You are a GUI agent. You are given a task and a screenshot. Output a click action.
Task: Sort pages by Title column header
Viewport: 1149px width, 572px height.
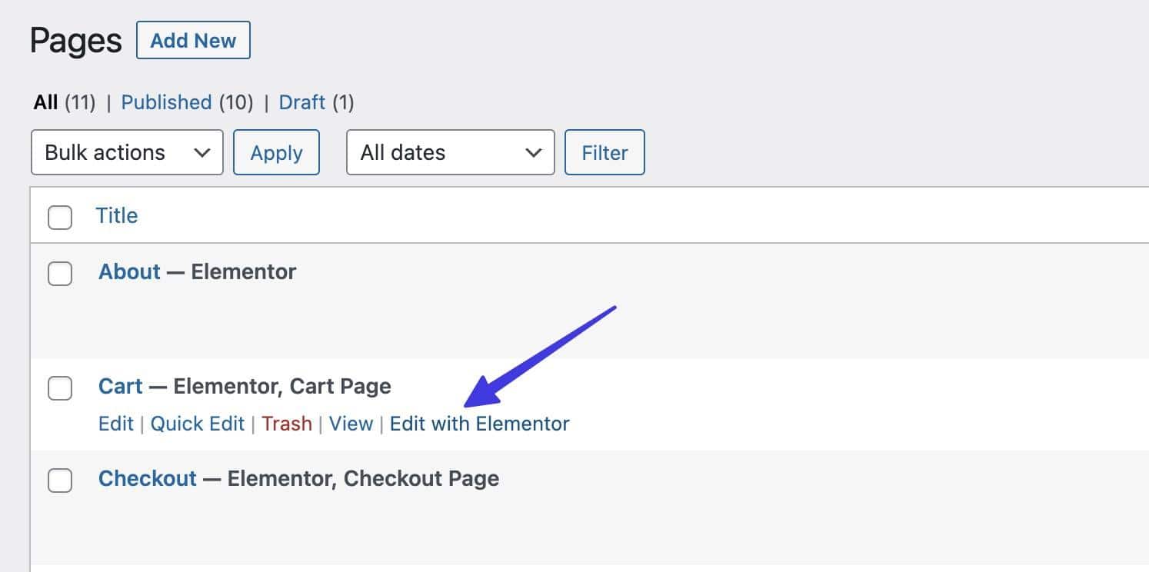(x=117, y=215)
